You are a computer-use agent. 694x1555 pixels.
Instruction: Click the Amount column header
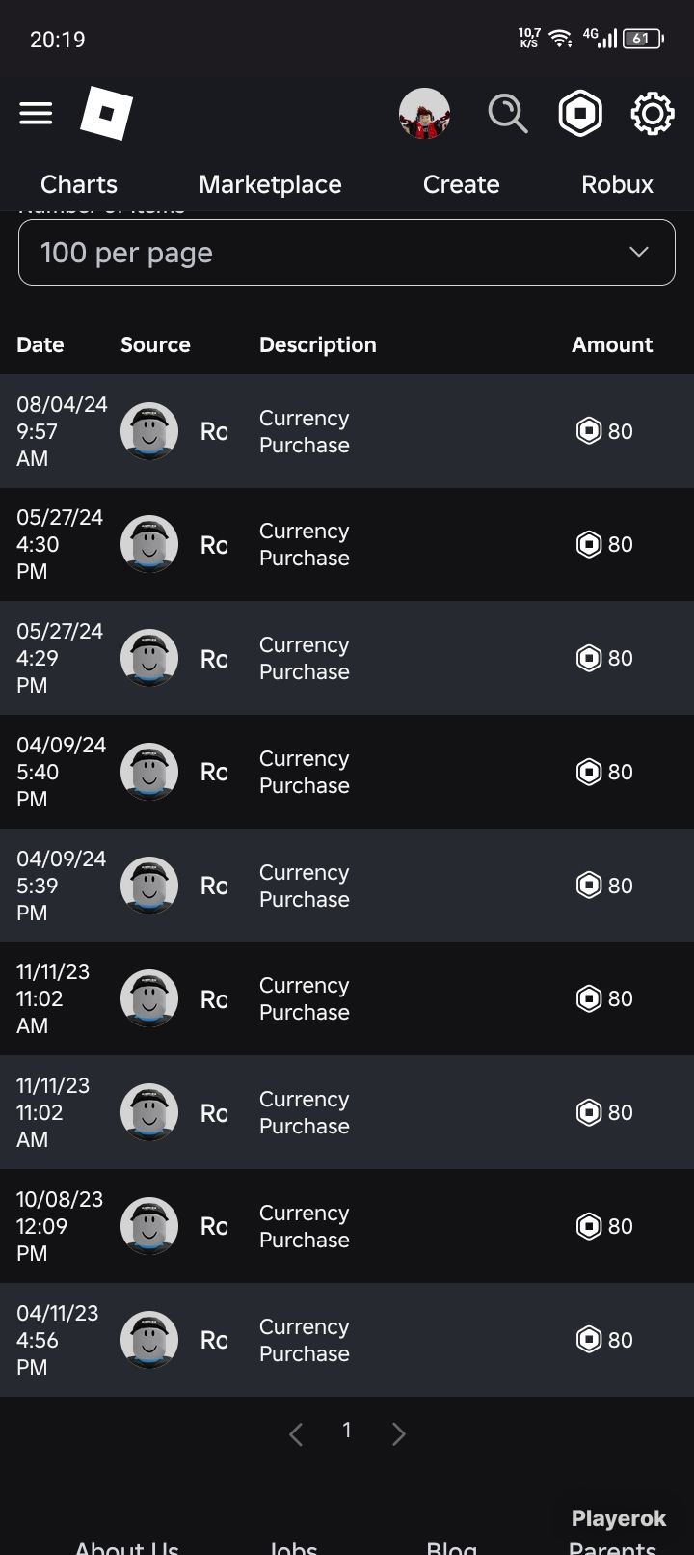pyautogui.click(x=612, y=344)
